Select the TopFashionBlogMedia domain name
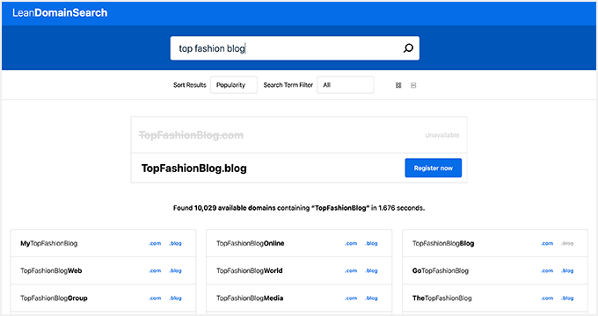598x316 pixels. pyautogui.click(x=250, y=298)
